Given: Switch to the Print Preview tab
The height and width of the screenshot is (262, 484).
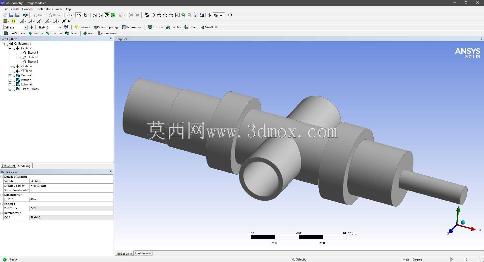Looking at the screenshot, I should click(x=143, y=253).
